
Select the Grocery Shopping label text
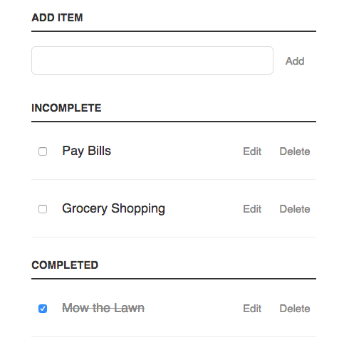[113, 208]
